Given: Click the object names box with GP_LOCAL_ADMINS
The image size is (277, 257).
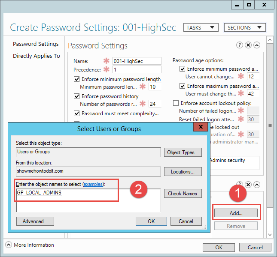Looking at the screenshot, I should (x=88, y=200).
